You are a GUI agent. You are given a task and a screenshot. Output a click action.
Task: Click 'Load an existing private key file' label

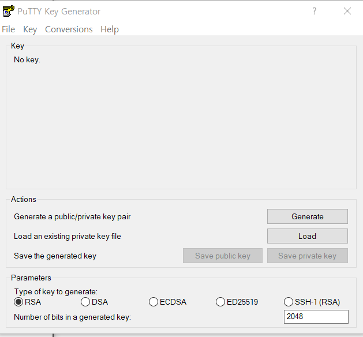(x=68, y=237)
